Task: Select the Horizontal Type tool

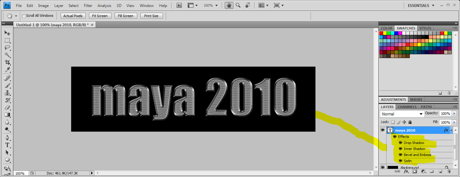Action: (7, 145)
